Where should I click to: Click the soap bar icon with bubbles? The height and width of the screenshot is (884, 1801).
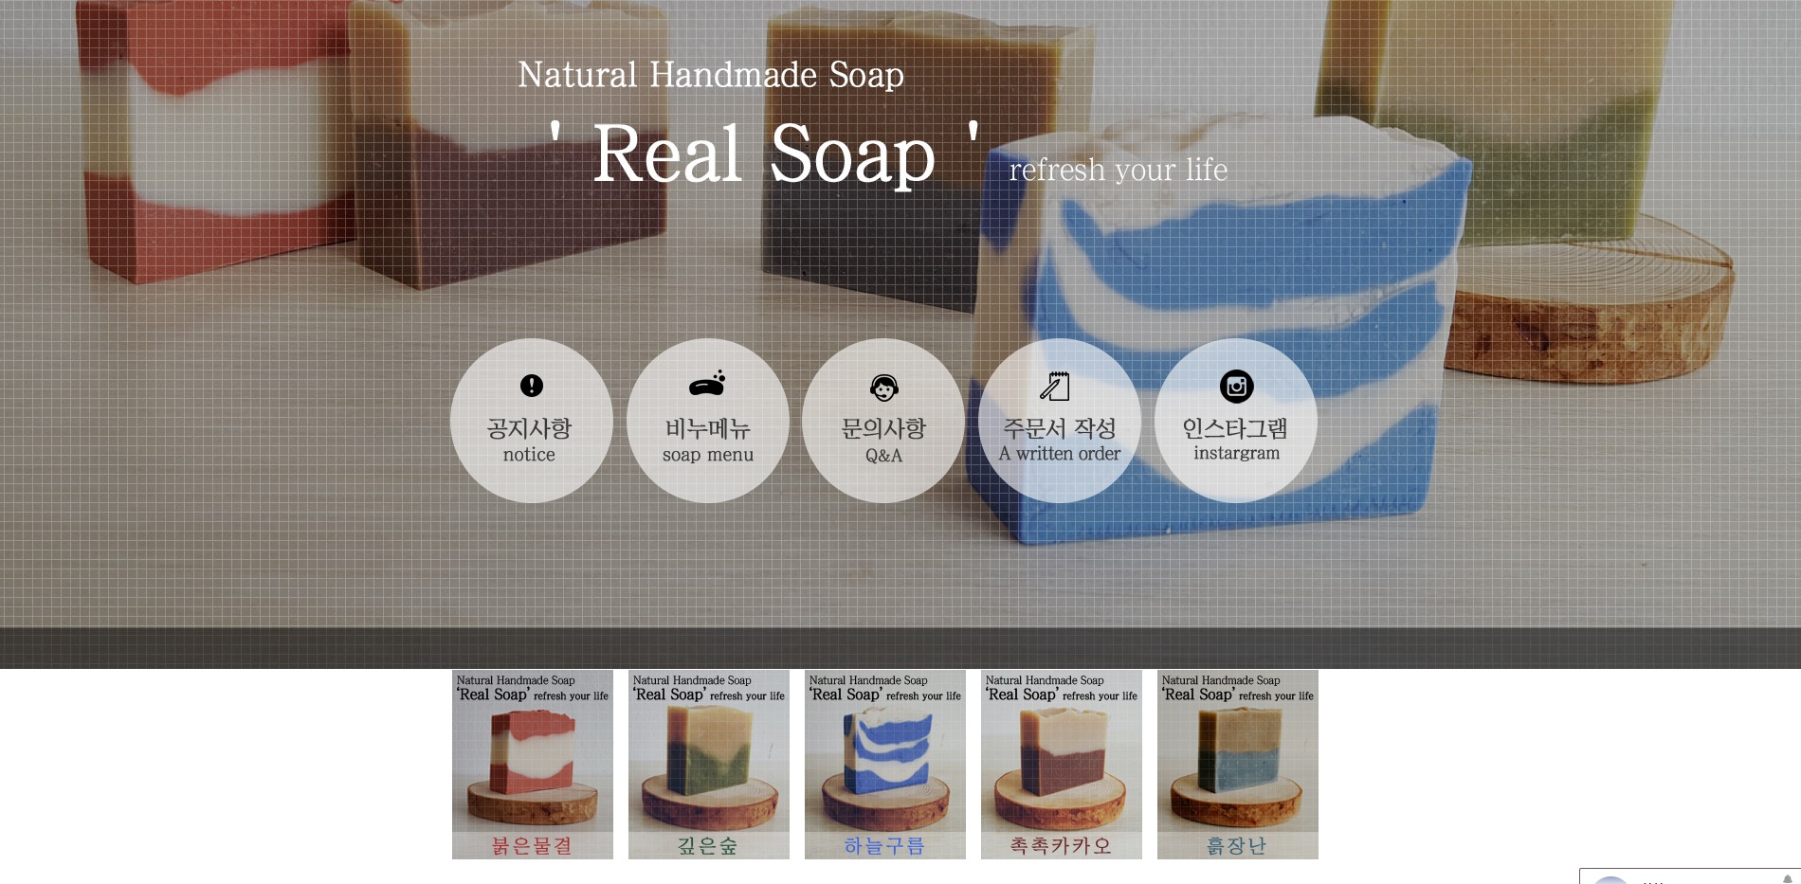(707, 384)
